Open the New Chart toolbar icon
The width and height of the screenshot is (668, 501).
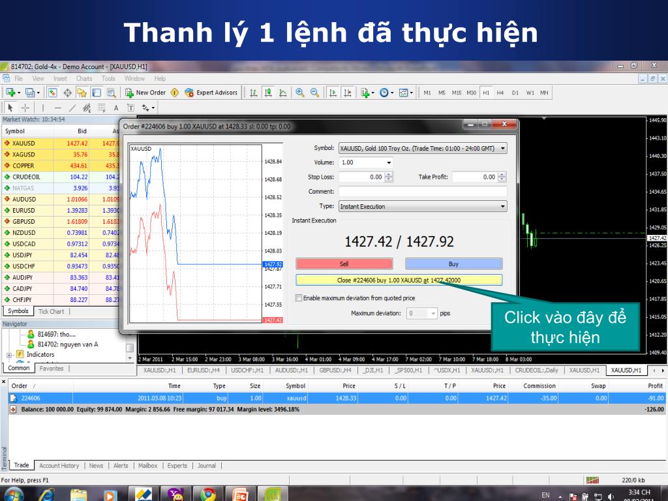tap(10, 93)
